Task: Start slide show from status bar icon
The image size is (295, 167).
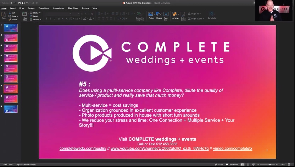Action: [254, 165]
